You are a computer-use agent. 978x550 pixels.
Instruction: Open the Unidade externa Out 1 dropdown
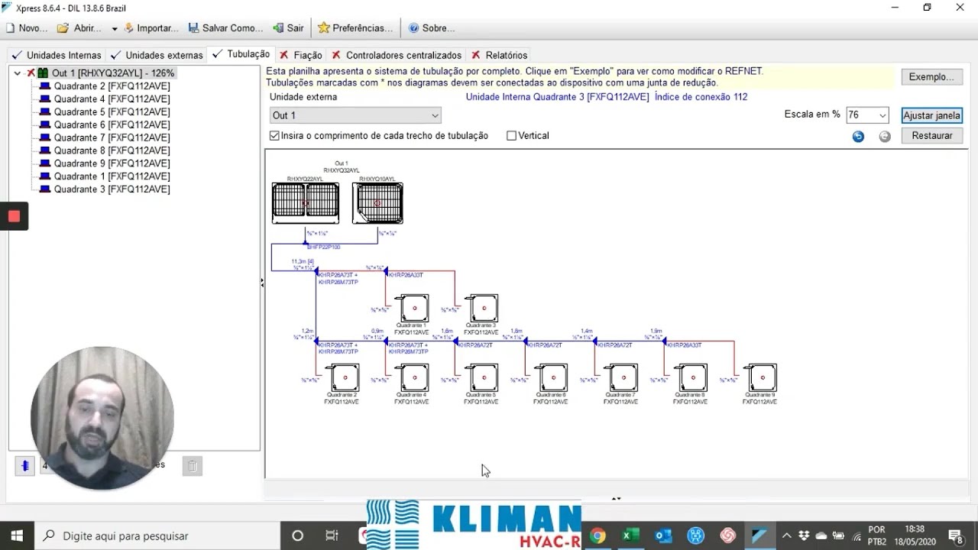[x=355, y=115]
